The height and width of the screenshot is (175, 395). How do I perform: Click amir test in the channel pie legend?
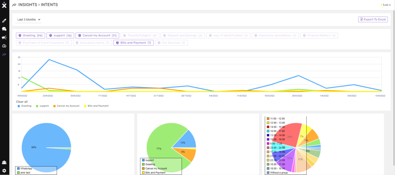[24, 172]
